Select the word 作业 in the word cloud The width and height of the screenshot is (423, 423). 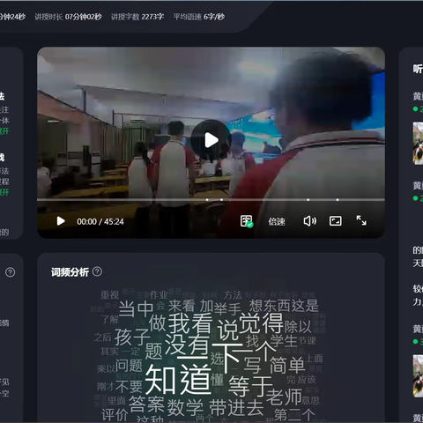(159, 295)
